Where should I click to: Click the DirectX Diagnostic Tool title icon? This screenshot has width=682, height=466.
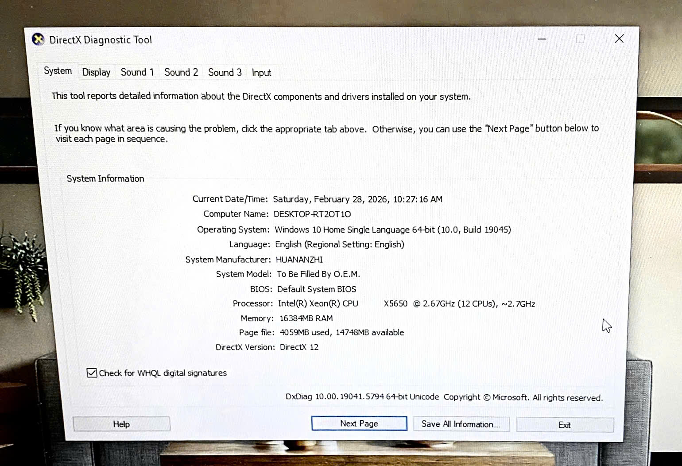click(38, 39)
